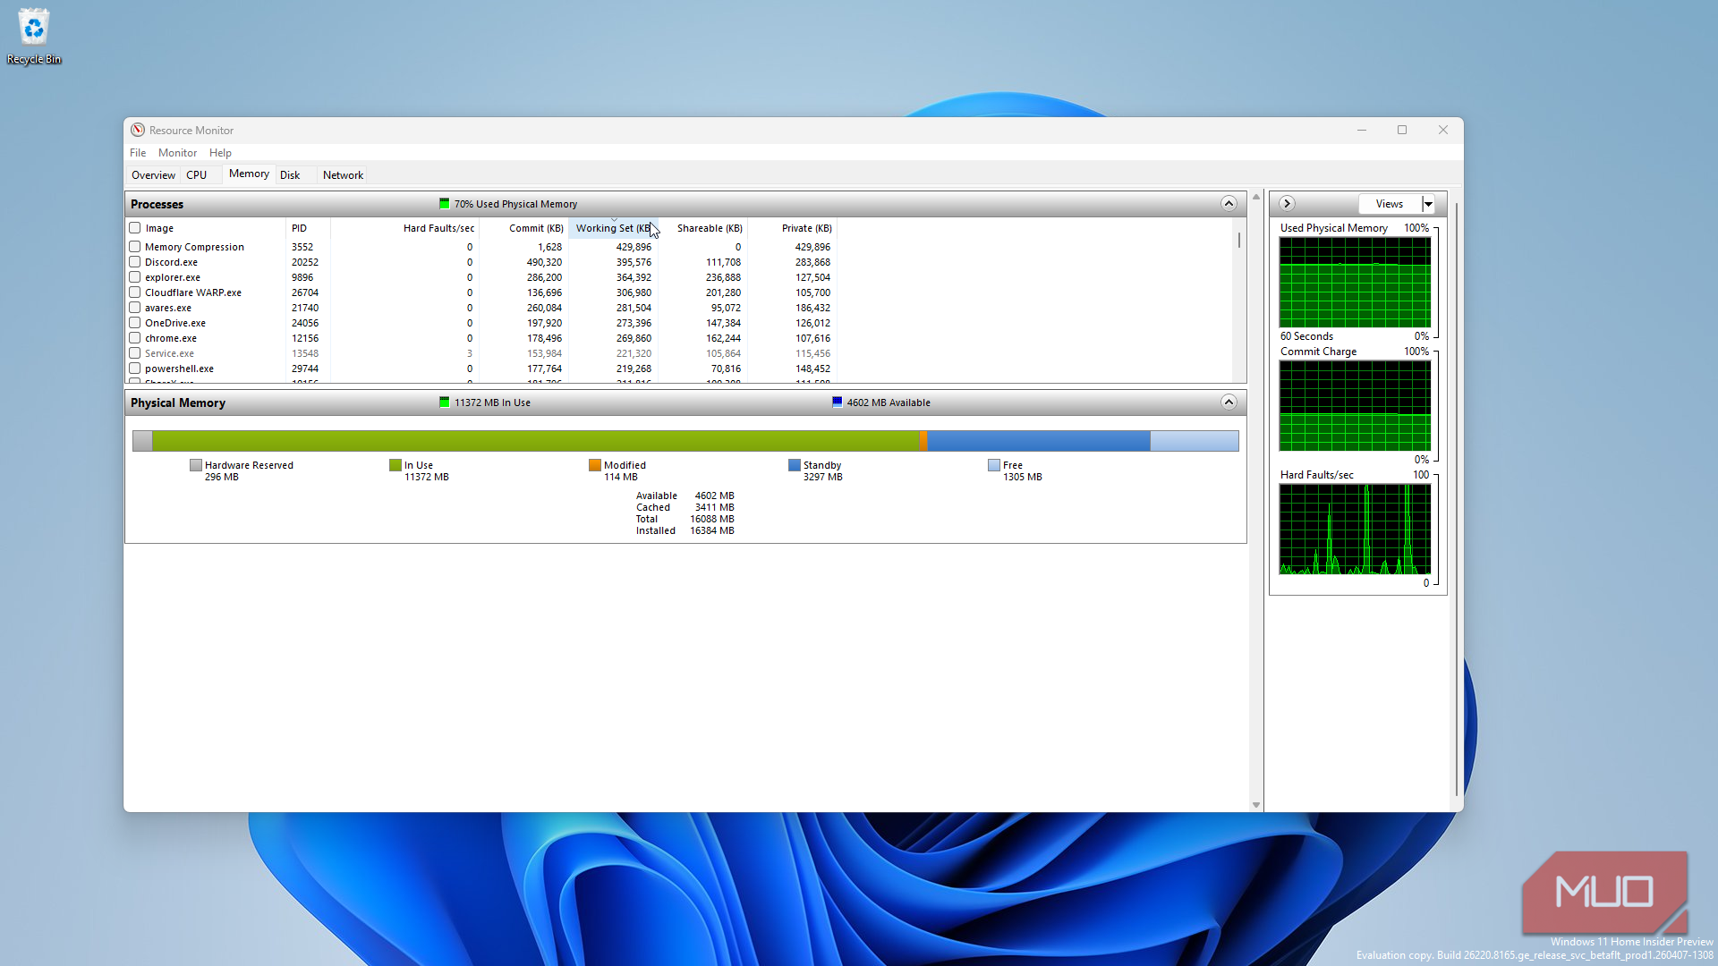Screen dimensions: 1718x966
Task: Click the Views button
Action: (1390, 204)
